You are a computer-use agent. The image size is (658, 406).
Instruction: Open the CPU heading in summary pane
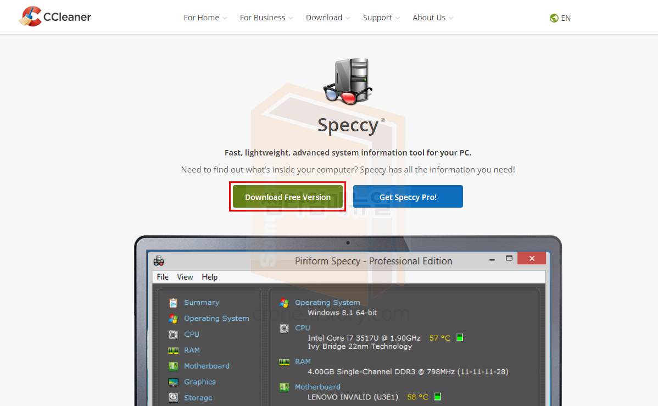click(x=303, y=328)
